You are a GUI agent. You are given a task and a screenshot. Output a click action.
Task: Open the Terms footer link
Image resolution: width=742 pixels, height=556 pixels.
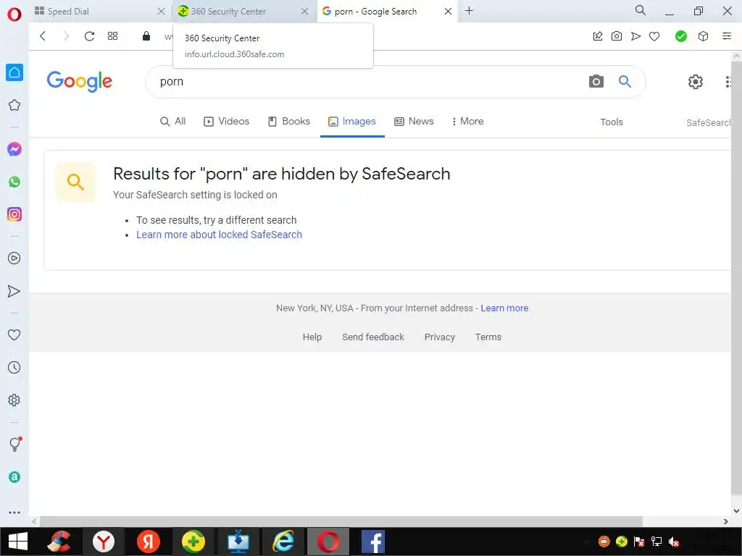(x=488, y=337)
